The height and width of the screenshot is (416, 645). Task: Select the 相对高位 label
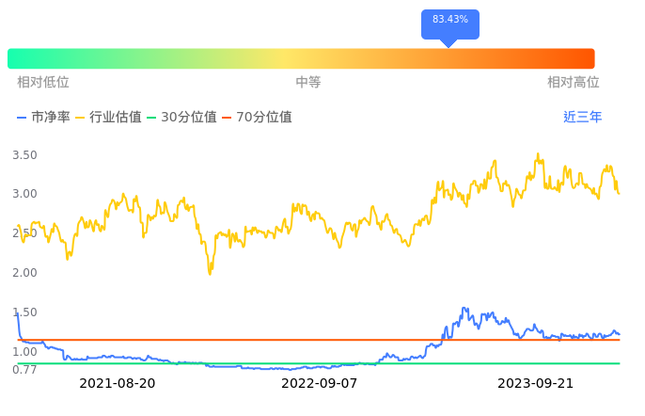(x=574, y=83)
